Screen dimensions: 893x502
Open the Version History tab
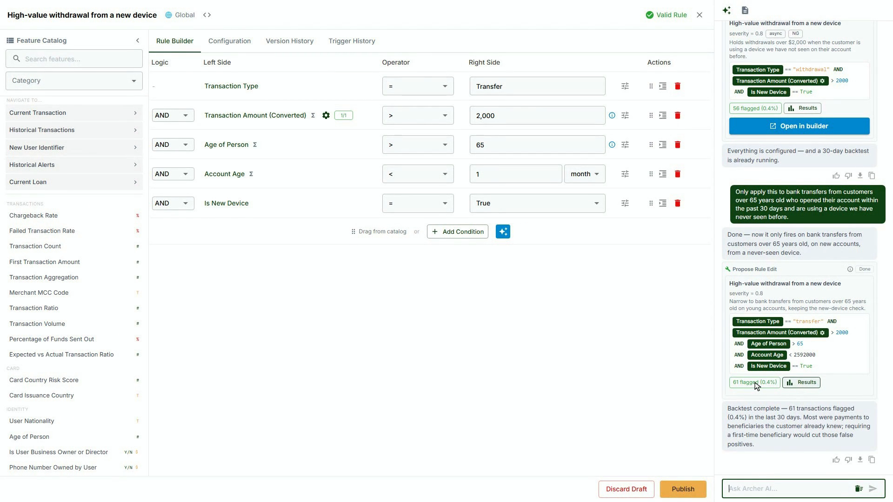coord(289,41)
